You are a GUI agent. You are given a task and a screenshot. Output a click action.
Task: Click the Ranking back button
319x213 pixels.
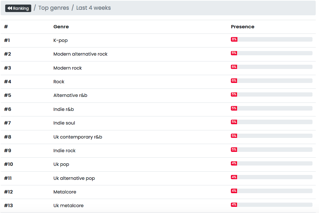point(18,8)
